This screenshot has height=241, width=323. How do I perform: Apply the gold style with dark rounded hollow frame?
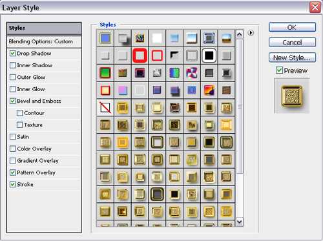(x=157, y=142)
